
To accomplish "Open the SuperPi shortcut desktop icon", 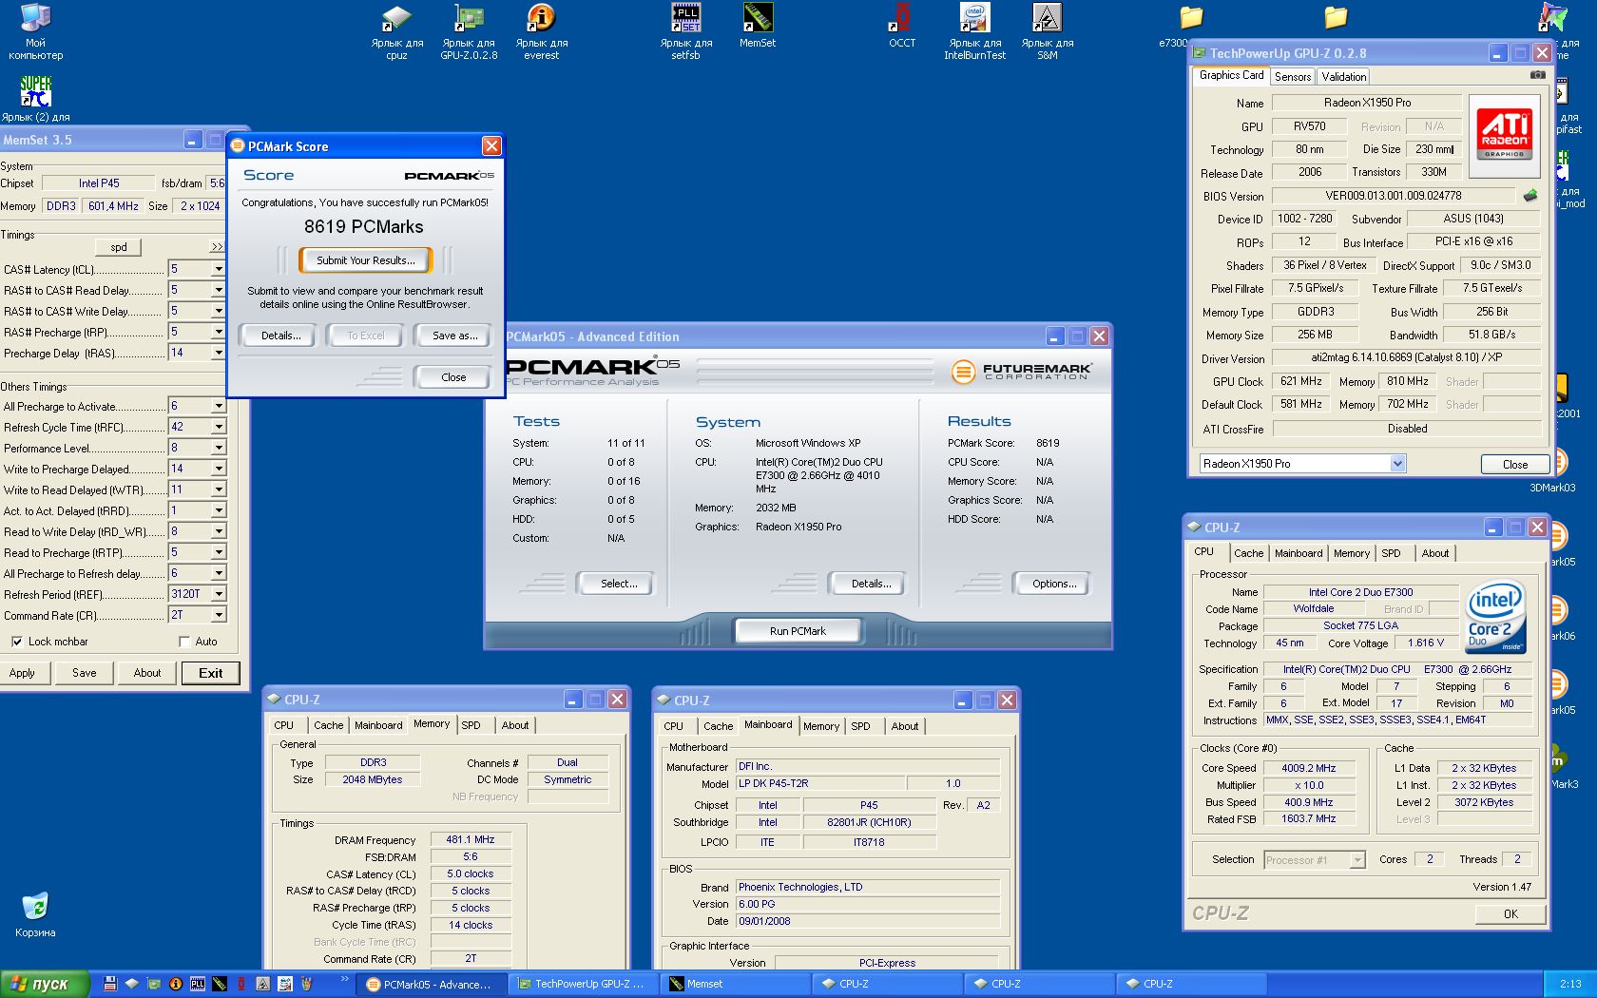I will point(35,99).
